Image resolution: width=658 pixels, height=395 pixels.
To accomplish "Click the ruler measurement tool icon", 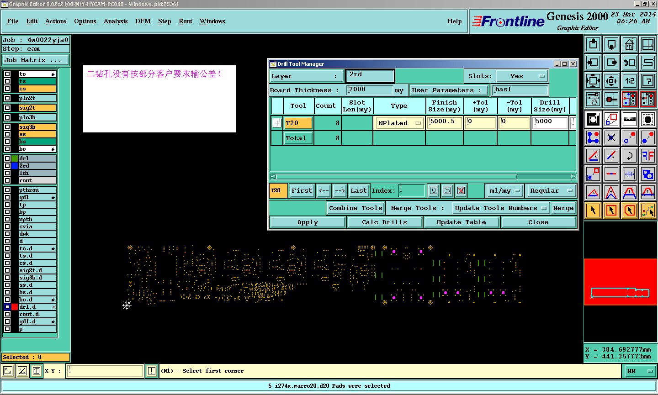I will tap(630, 119).
